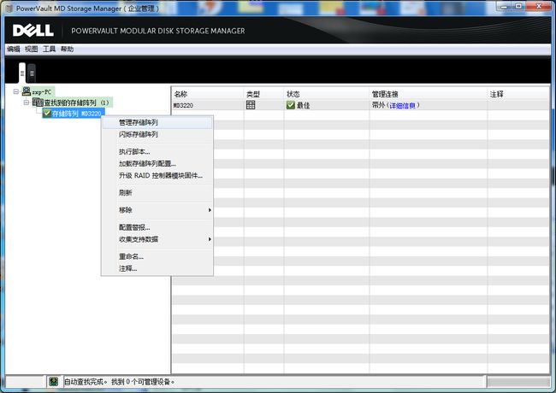Click 注释... in the context menu
The image size is (556, 393).
point(157,269)
